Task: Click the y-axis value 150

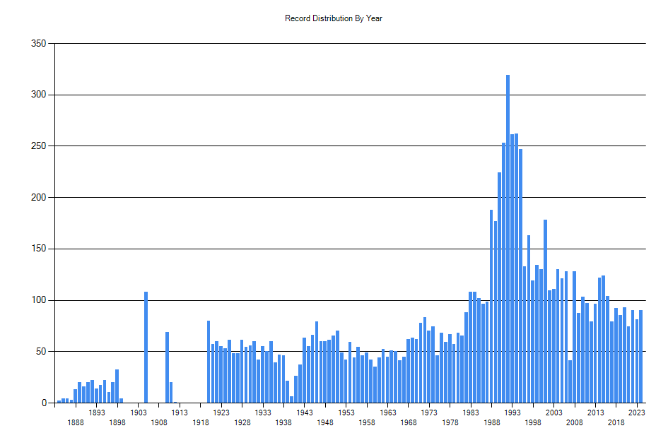Action: pyautogui.click(x=39, y=249)
